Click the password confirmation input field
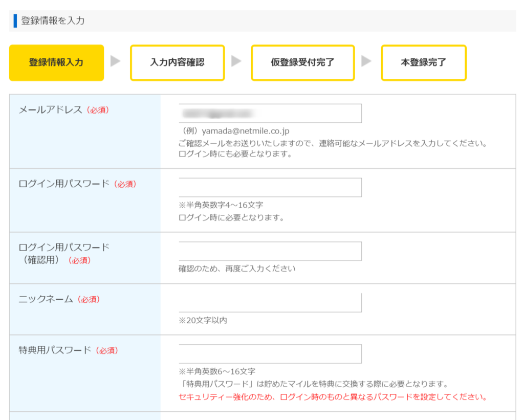This screenshot has height=420, width=524. click(x=270, y=251)
